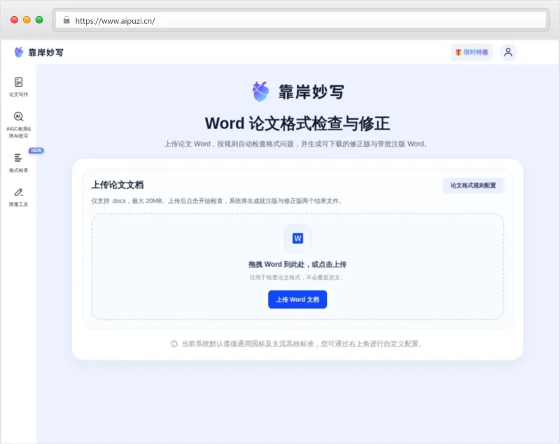Click the info icon beside 当前系统默认
Image resolution: width=560 pixels, height=444 pixels.
(174, 344)
